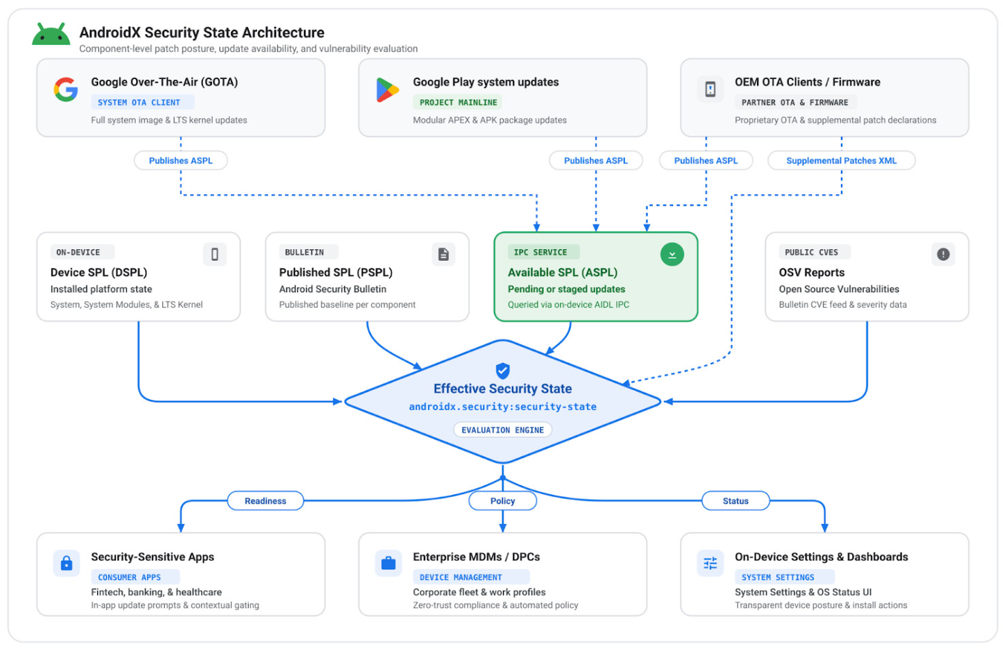Image resolution: width=1003 pixels, height=648 pixels.
Task: Click the lock icon for Security-Sensitive Apps
Action: pyautogui.click(x=67, y=564)
